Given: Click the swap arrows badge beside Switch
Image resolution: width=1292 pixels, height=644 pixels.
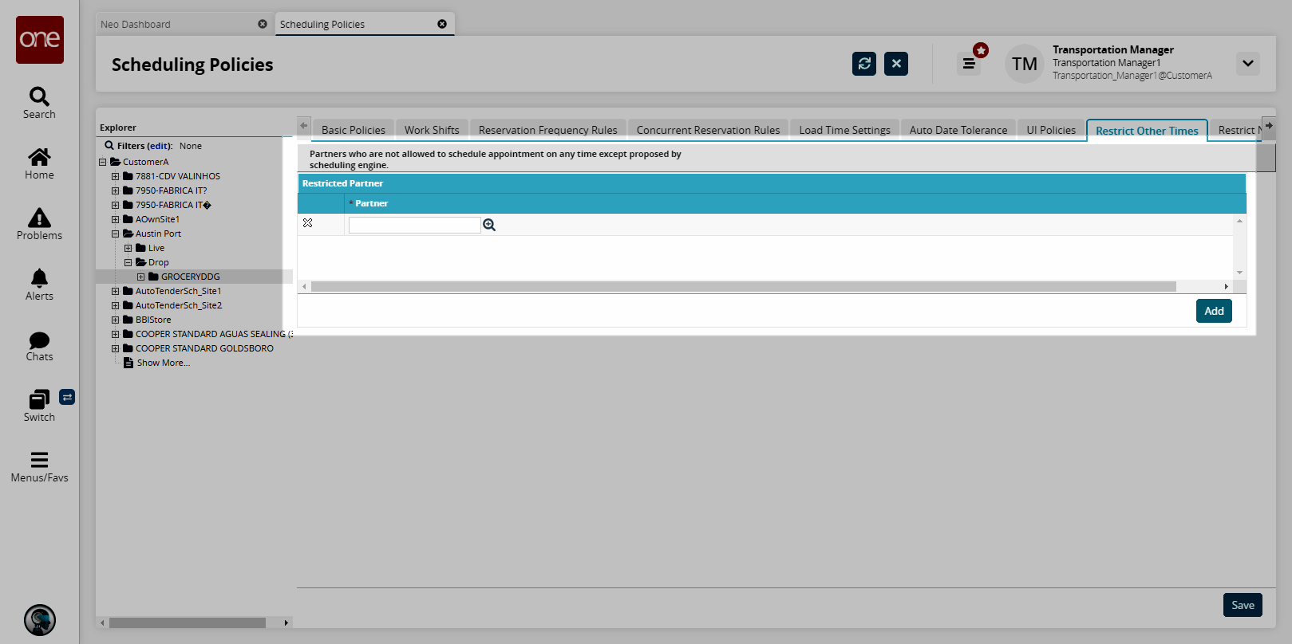Looking at the screenshot, I should click(x=67, y=397).
